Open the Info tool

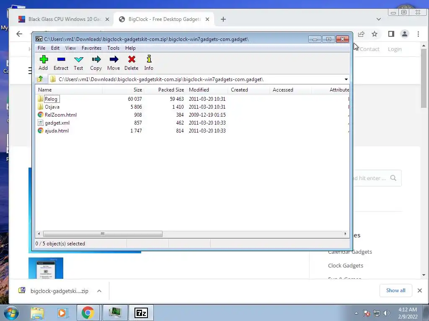pyautogui.click(x=149, y=59)
